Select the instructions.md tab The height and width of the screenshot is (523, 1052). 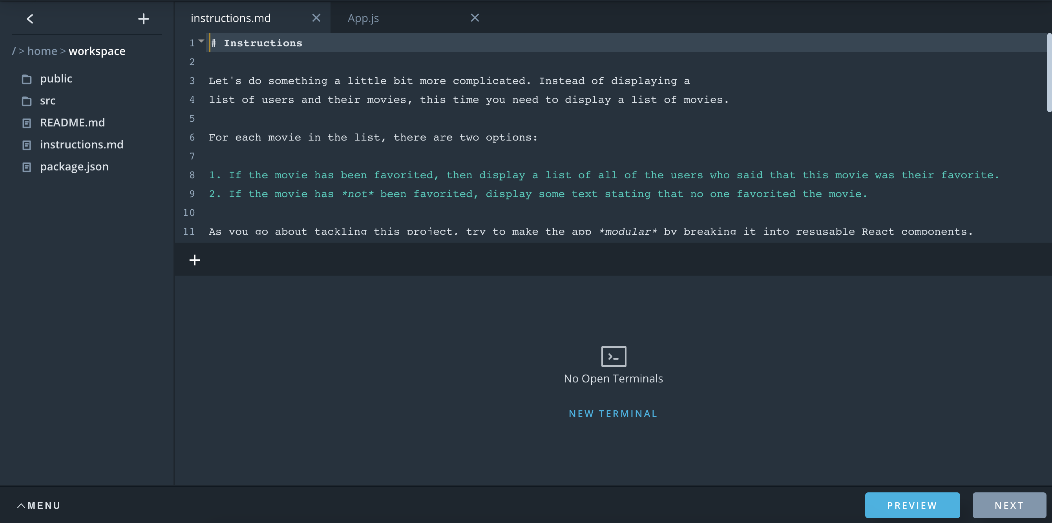(x=230, y=18)
